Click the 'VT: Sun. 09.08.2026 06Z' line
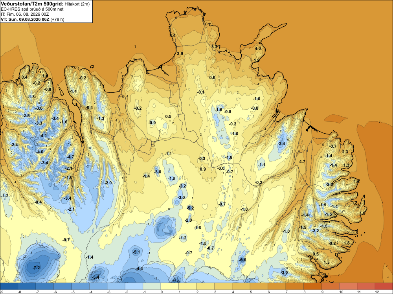Screen dimensions: 393x294 pyautogui.click(x=25, y=19)
